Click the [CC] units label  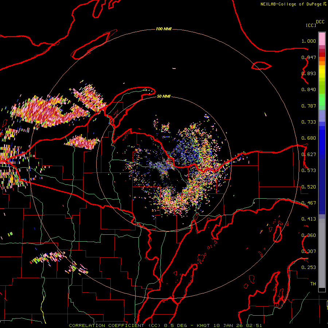click(x=311, y=25)
